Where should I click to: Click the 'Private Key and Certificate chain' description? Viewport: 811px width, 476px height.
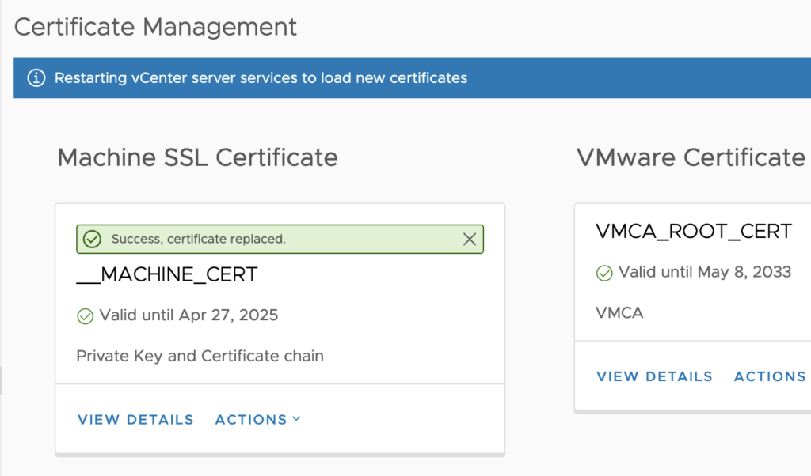coord(200,356)
